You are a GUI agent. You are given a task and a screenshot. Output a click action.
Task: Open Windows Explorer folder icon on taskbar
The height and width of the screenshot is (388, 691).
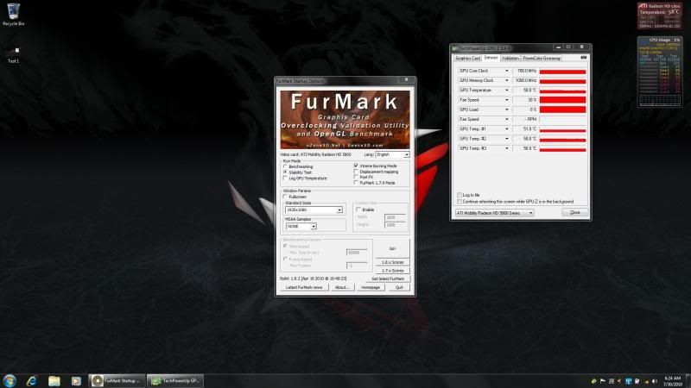[x=54, y=380]
